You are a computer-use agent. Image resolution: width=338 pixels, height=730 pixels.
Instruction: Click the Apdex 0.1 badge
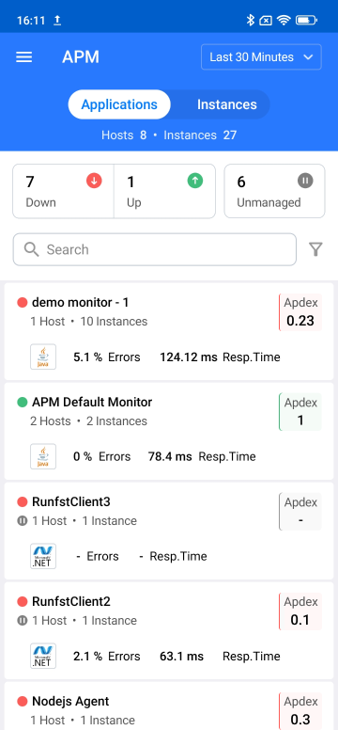click(300, 611)
